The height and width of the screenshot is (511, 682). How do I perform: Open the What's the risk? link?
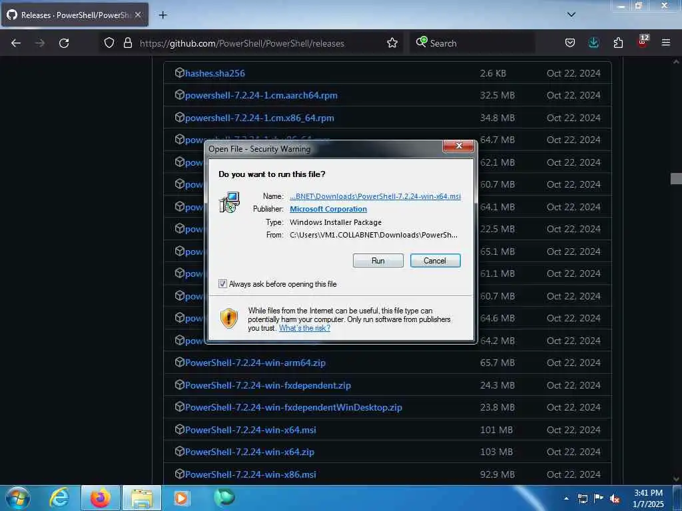point(304,328)
